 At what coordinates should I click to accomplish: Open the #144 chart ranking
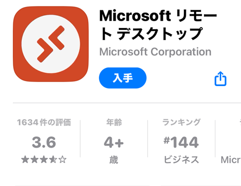[181, 142]
